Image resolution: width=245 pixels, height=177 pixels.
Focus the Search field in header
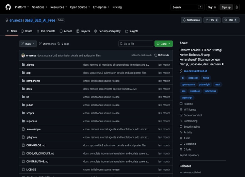click(187, 7)
